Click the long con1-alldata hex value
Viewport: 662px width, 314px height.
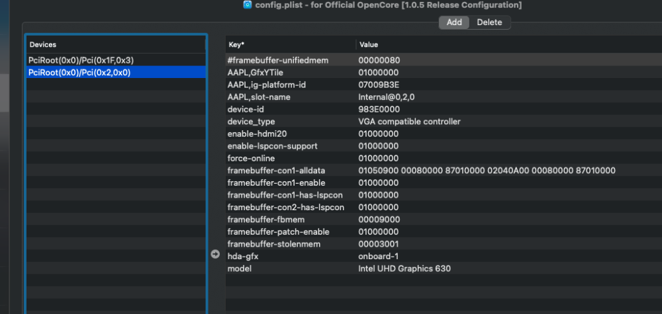(x=487, y=171)
